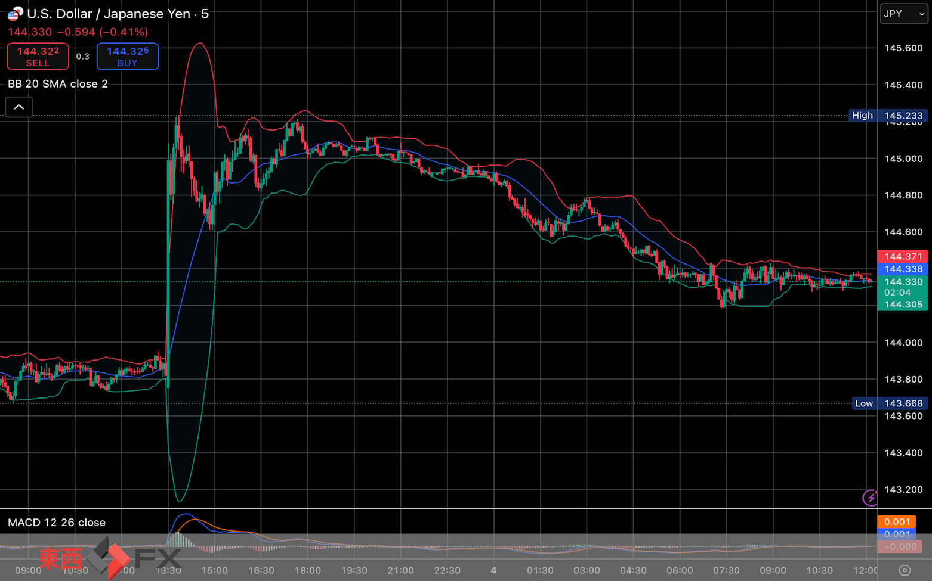Screen dimensions: 932x581
Task: Click the High 145.233 price label
Action: point(888,116)
